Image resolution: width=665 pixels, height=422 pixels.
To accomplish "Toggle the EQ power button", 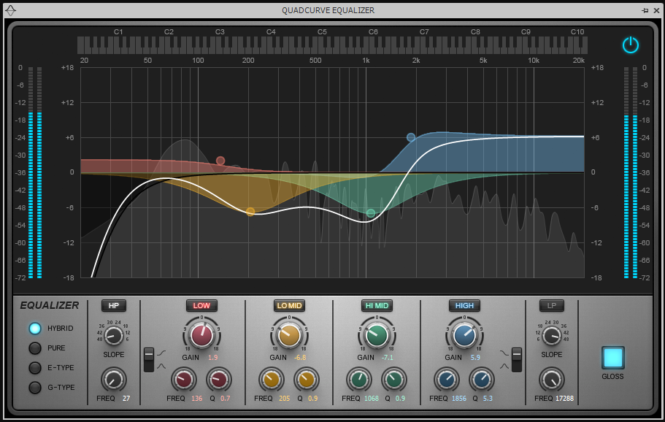I will (x=630, y=45).
